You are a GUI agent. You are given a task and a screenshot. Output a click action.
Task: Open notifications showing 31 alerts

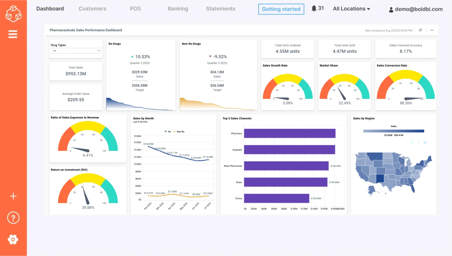click(x=318, y=9)
